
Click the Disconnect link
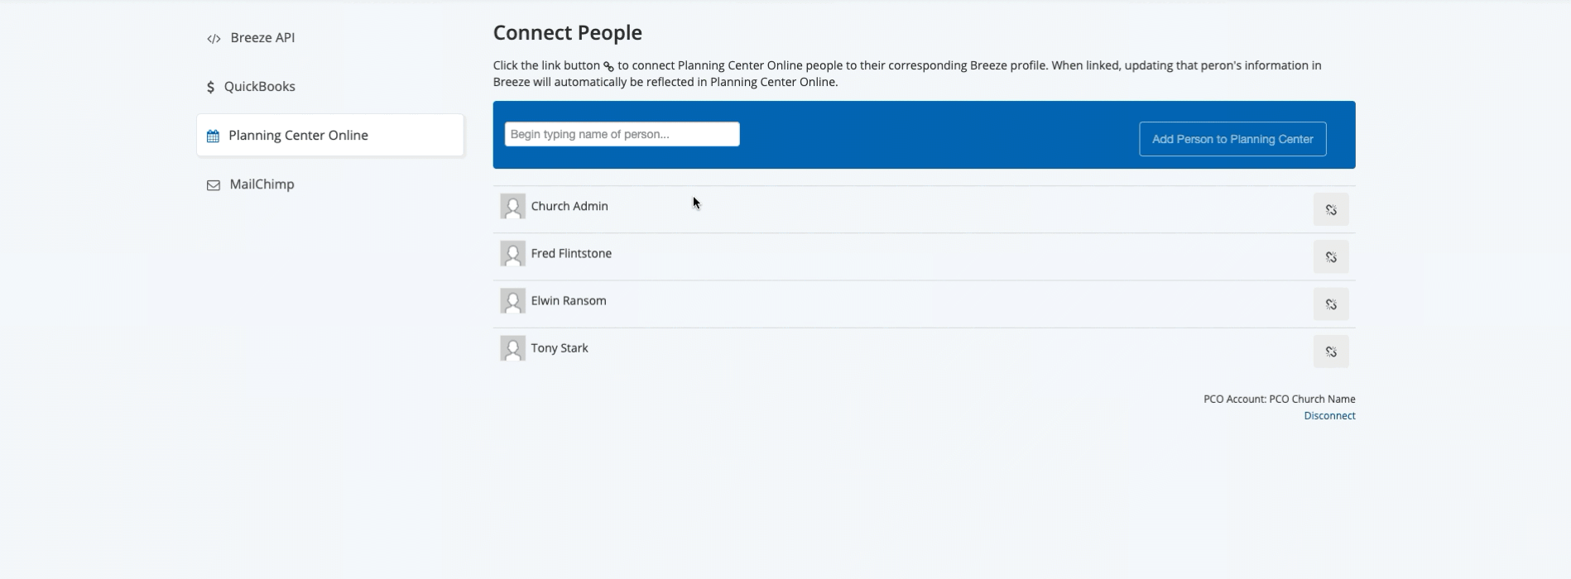click(x=1329, y=415)
